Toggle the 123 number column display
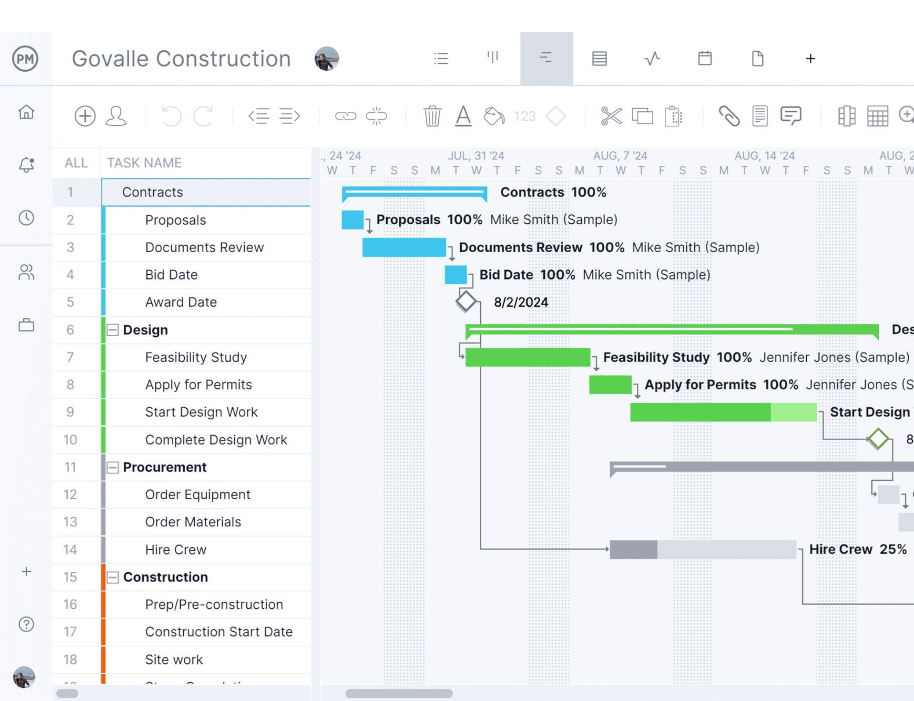Viewport: 914px width, 701px height. [525, 116]
